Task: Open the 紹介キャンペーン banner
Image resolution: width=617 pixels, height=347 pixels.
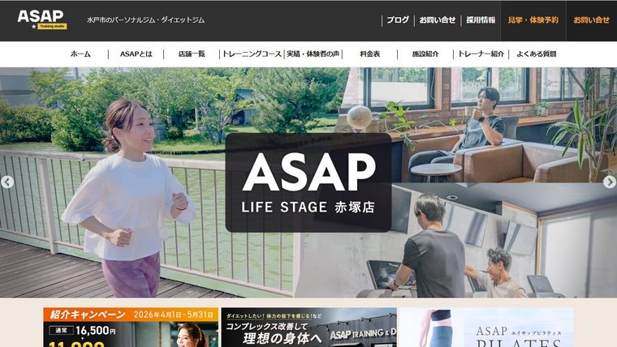Action: [x=131, y=327]
